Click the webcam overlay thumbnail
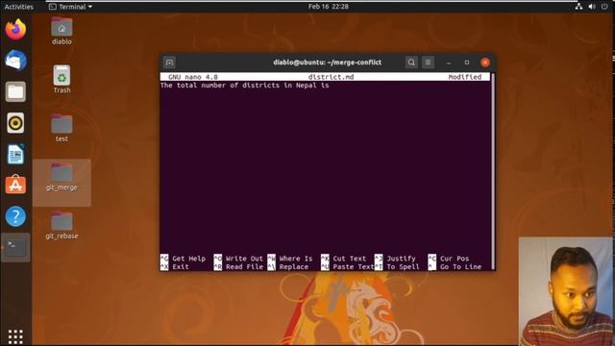This screenshot has height=346, width=615. click(x=566, y=291)
